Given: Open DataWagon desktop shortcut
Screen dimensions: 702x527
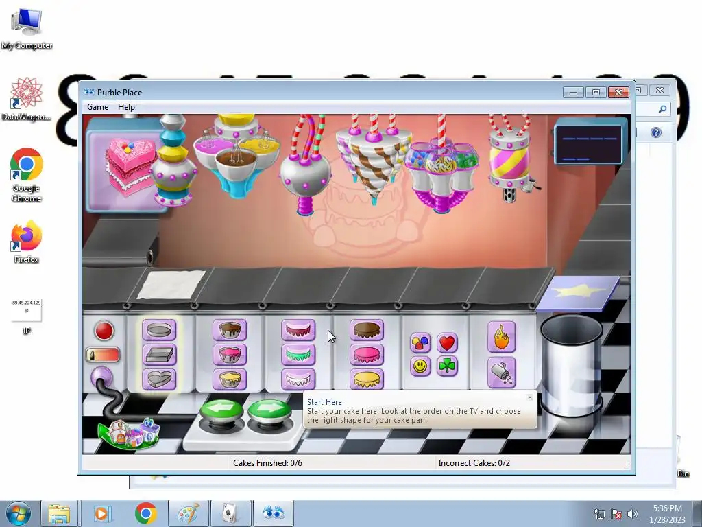Looking at the screenshot, I should (x=27, y=99).
